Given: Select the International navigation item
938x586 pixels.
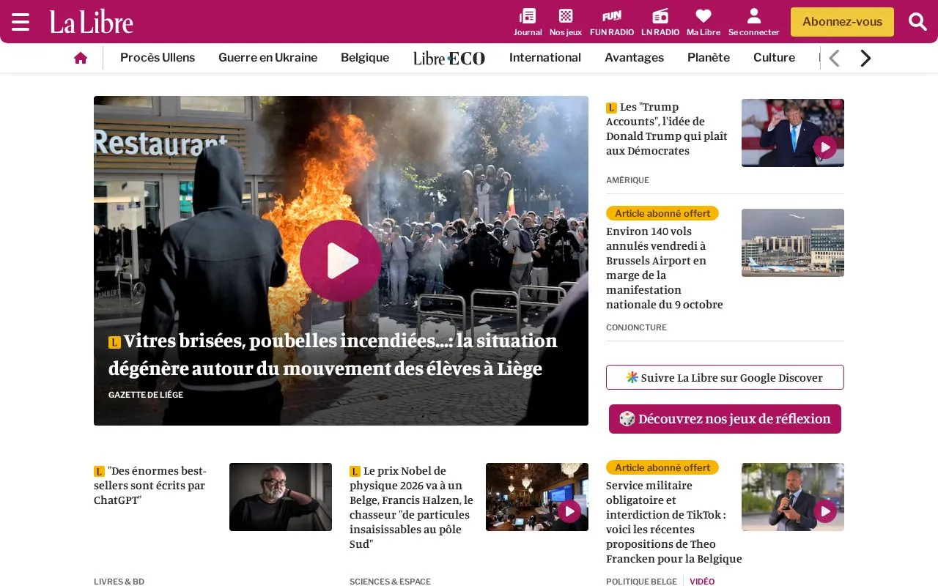Looking at the screenshot, I should click(545, 58).
